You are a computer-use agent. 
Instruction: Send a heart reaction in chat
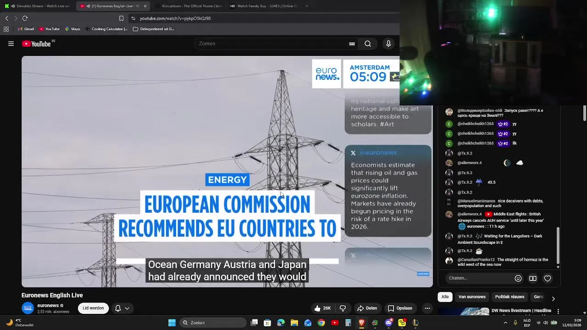tap(548, 278)
